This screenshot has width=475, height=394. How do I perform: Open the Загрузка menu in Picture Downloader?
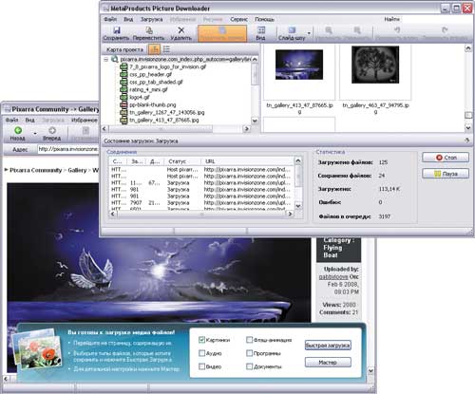pyautogui.click(x=152, y=19)
